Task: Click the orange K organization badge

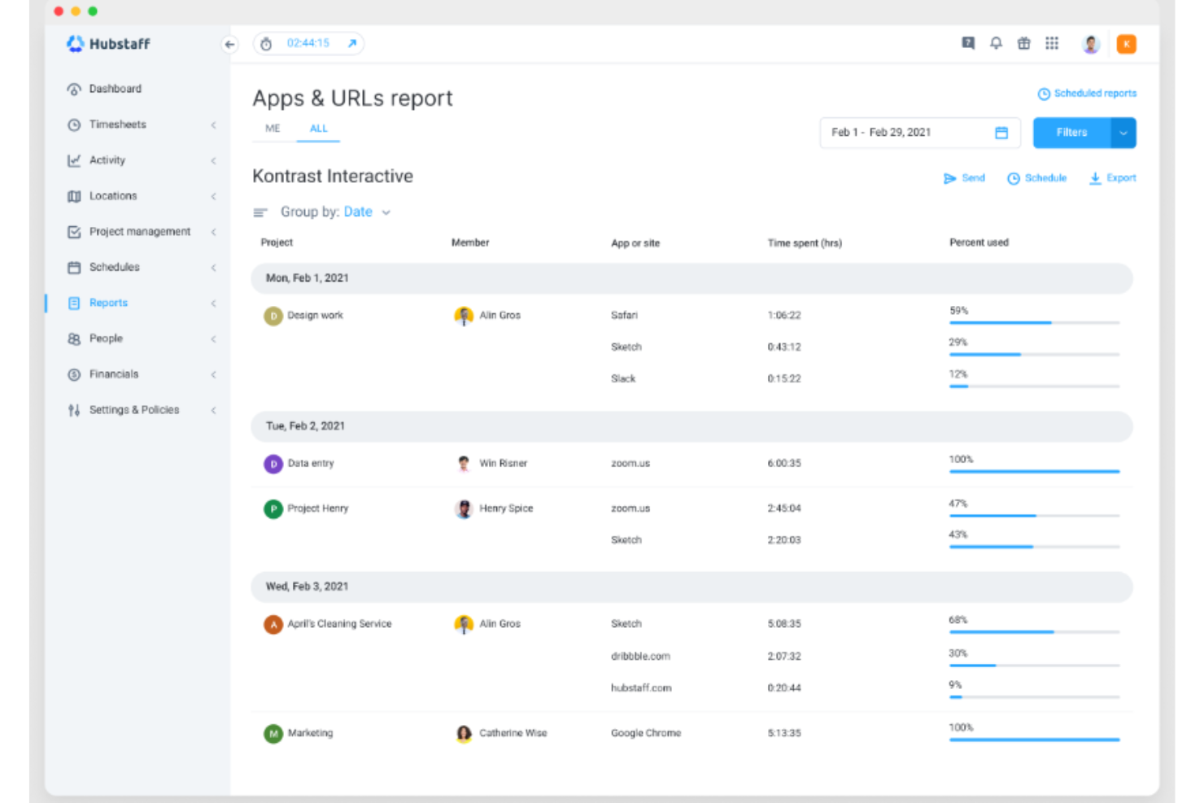Action: (x=1127, y=44)
